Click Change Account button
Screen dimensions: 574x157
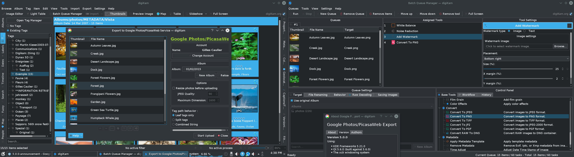[x=201, y=56]
